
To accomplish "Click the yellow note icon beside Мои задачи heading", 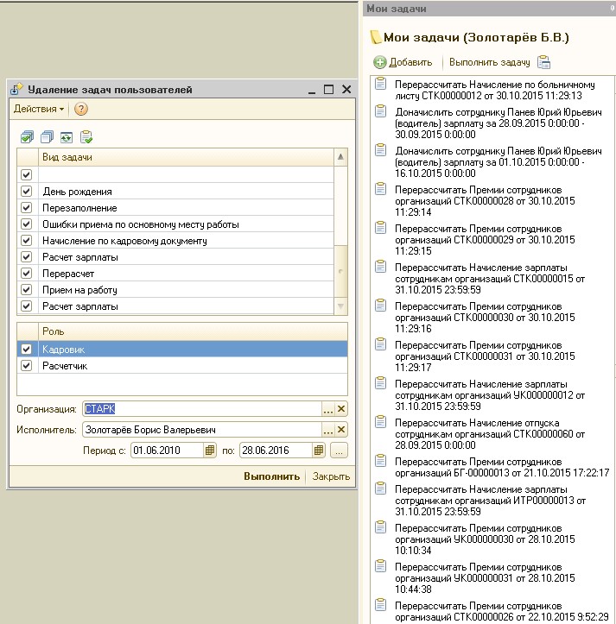I will 375,37.
